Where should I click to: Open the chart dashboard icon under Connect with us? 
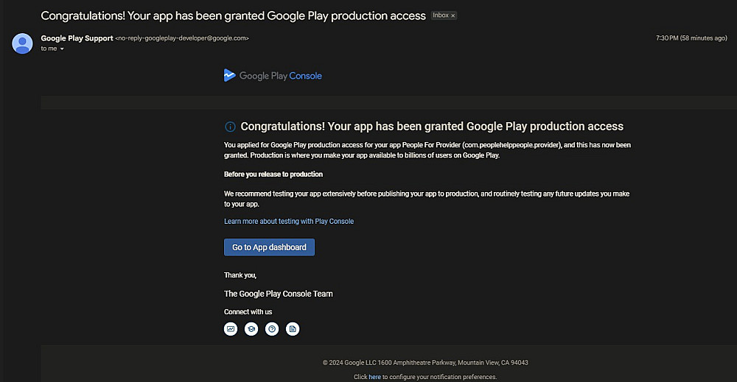click(x=231, y=329)
